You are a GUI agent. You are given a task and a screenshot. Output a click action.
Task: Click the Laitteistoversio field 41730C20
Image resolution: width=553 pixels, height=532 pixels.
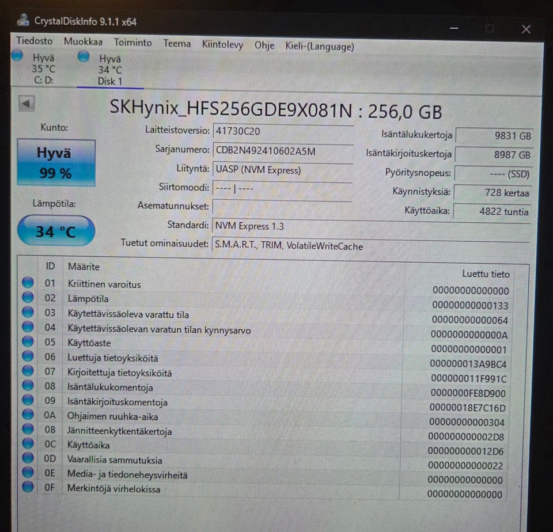(283, 131)
